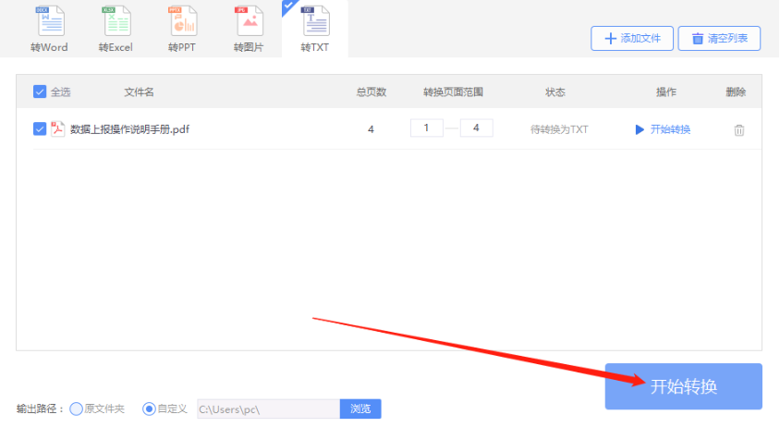Viewport: 780px width, 427px height.
Task: Click the 总页数 column header
Action: pyautogui.click(x=372, y=92)
